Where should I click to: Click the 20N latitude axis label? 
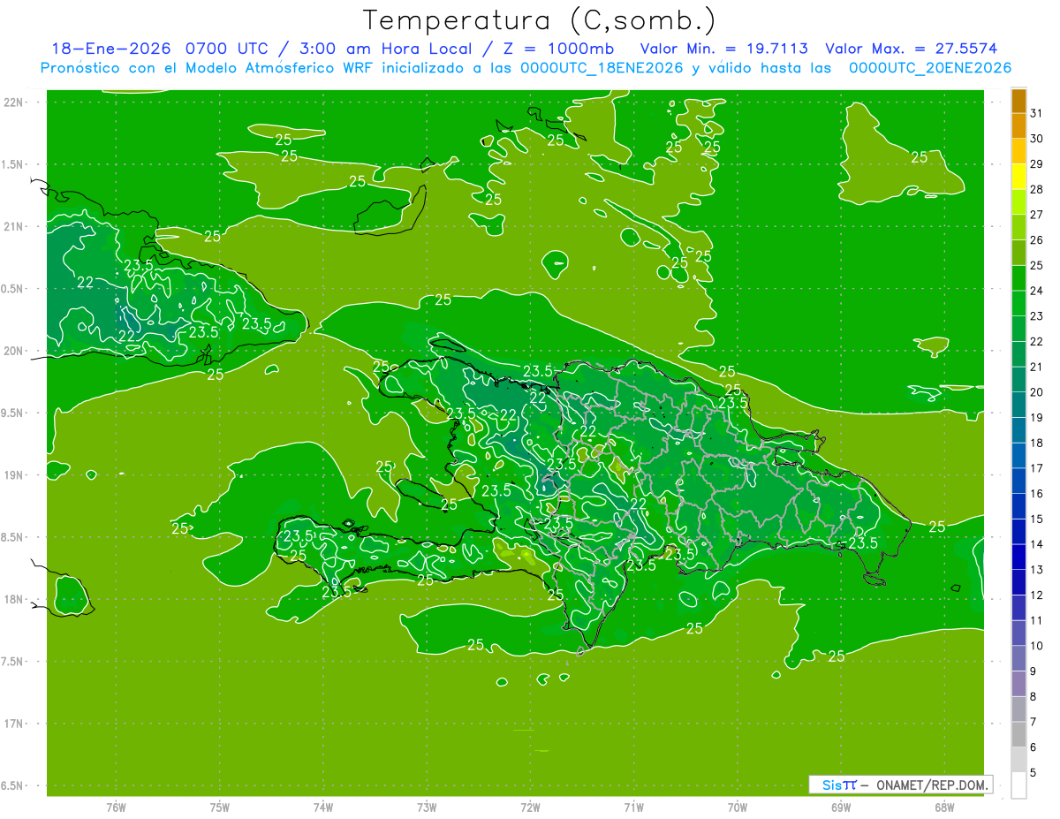point(13,351)
